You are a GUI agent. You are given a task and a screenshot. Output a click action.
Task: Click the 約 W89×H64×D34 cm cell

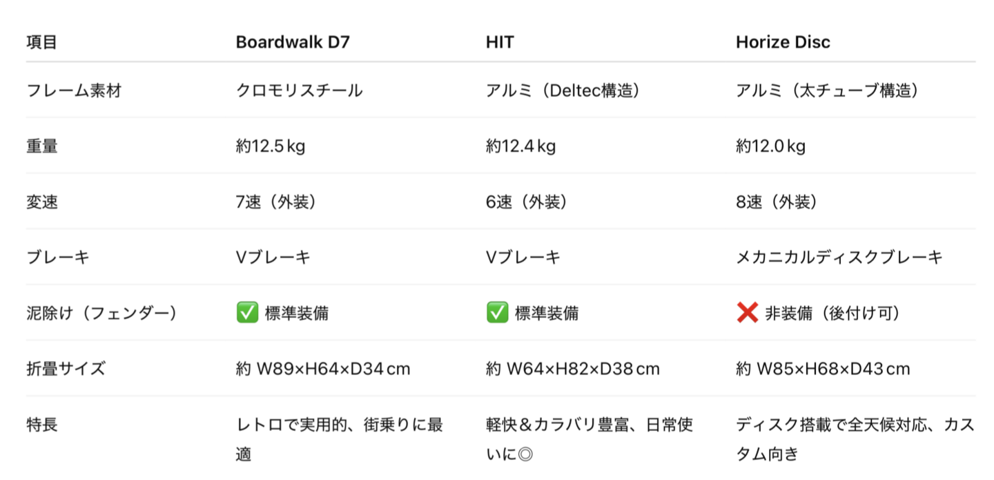[323, 369]
